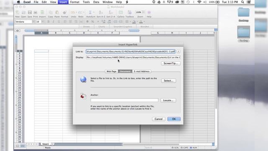Click the Undo toolbar icon

click(72, 13)
